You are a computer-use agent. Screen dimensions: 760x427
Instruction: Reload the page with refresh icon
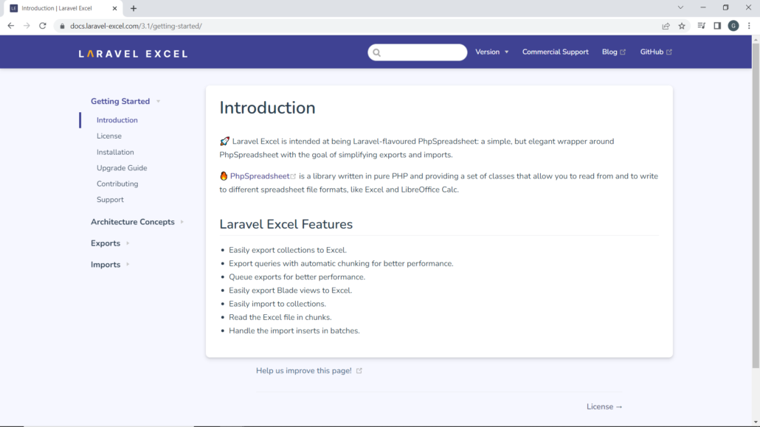click(x=43, y=26)
